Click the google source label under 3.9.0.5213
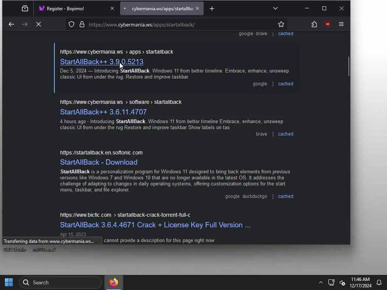The width and height of the screenshot is (387, 290). coord(260,84)
